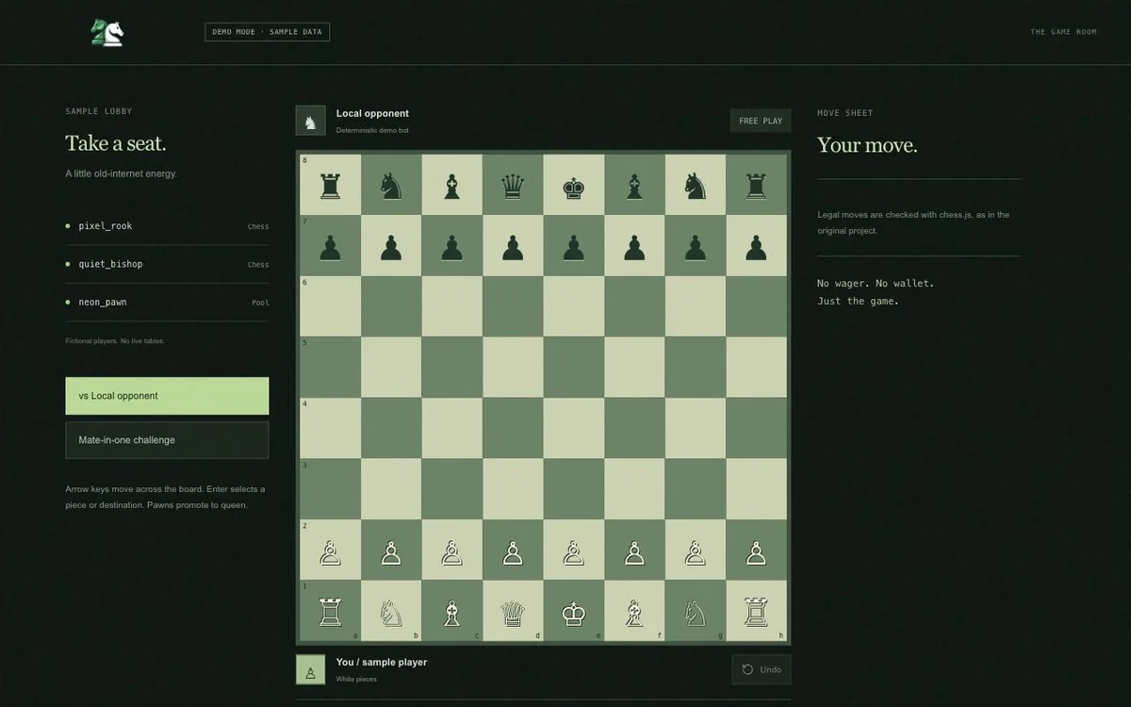This screenshot has width=1131, height=707.
Task: Click the empty d4 square
Action: click(513, 429)
